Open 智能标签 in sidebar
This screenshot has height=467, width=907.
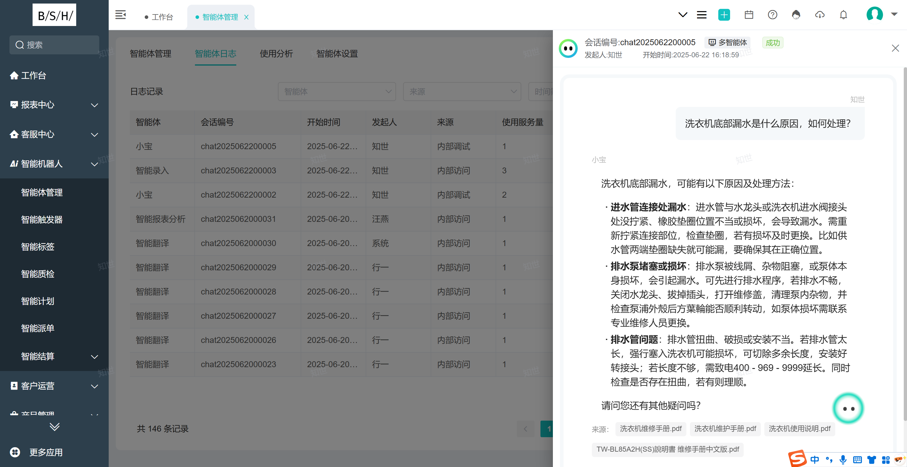click(38, 247)
